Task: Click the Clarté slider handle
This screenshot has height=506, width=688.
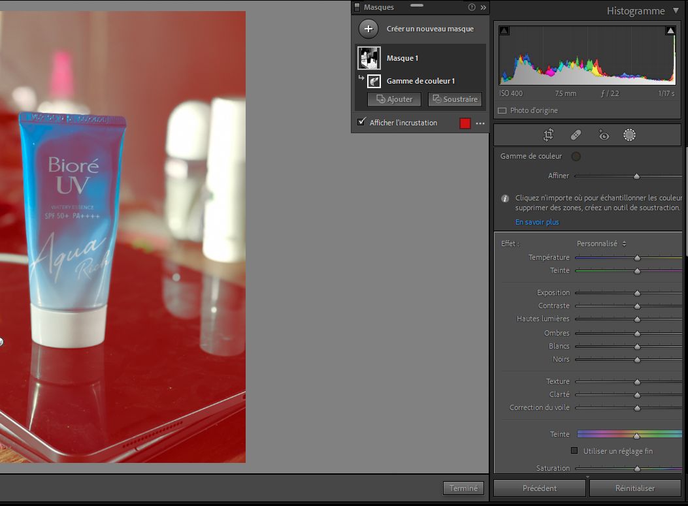Action: coord(637,395)
